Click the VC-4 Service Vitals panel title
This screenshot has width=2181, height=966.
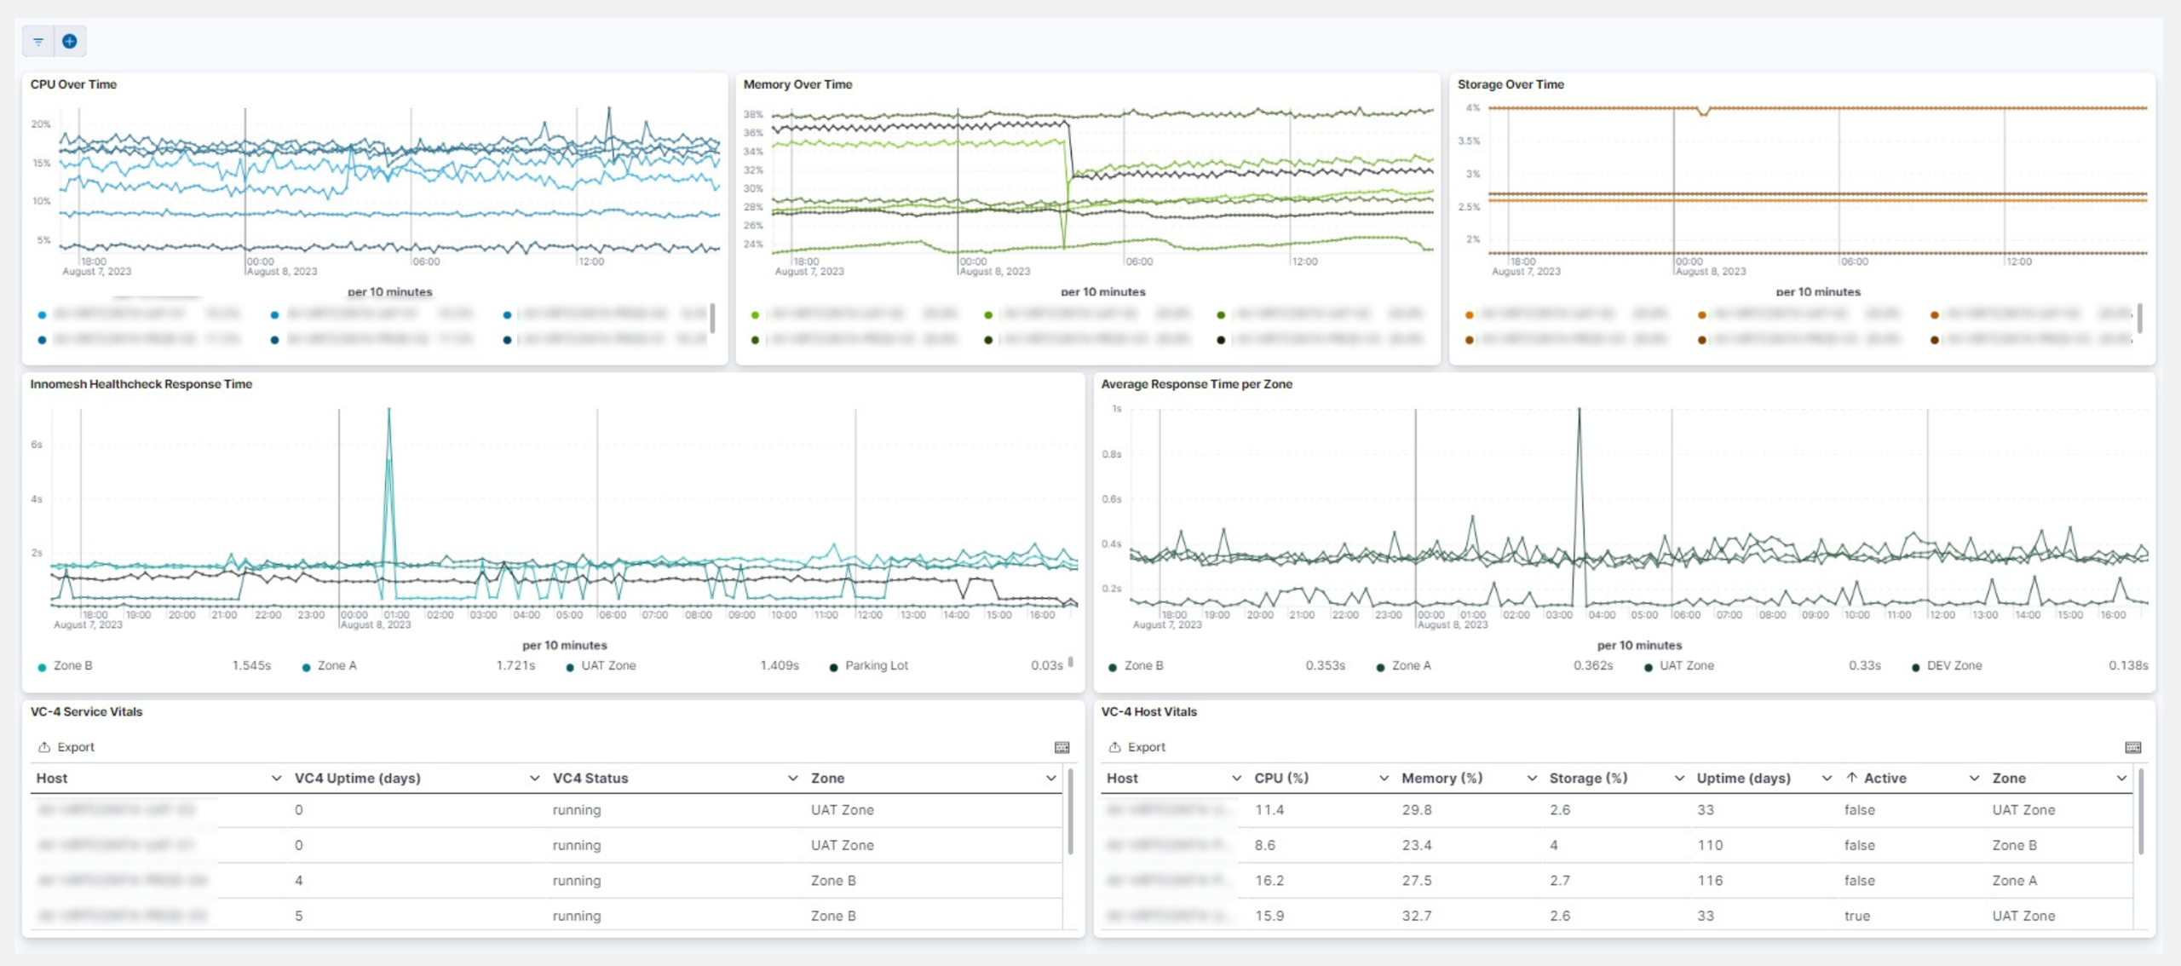(x=86, y=711)
